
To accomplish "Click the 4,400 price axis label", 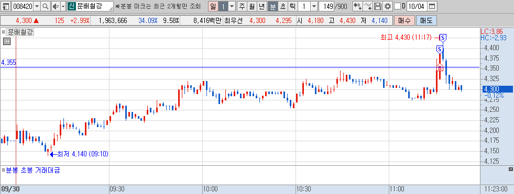I will pos(491,48).
